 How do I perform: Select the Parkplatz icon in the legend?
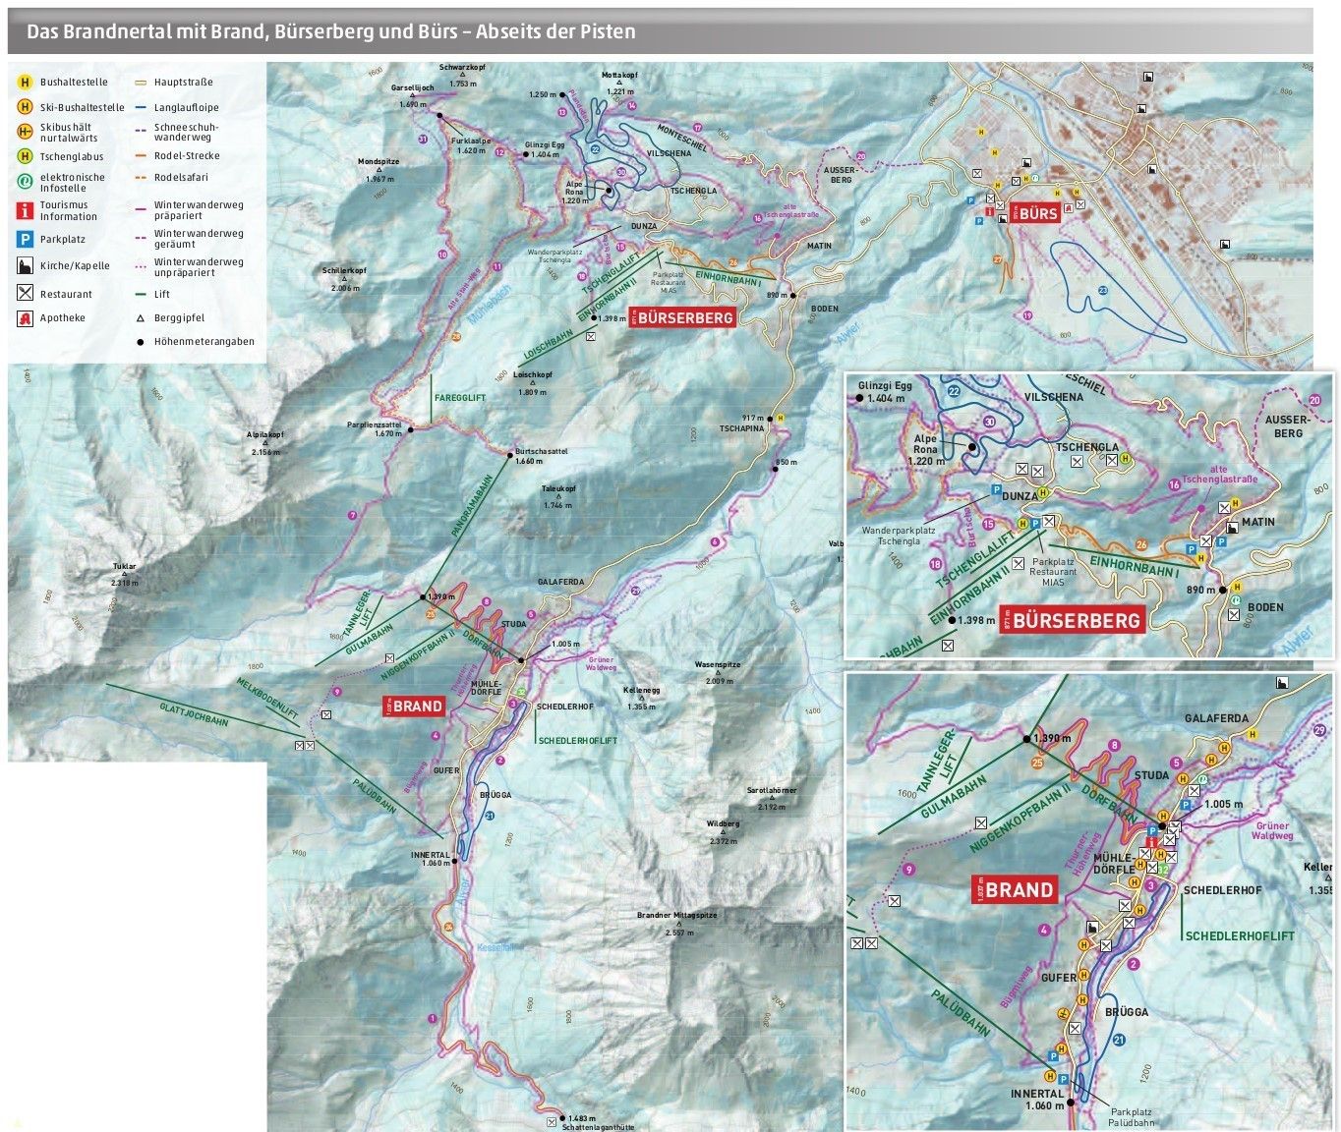pyautogui.click(x=26, y=239)
